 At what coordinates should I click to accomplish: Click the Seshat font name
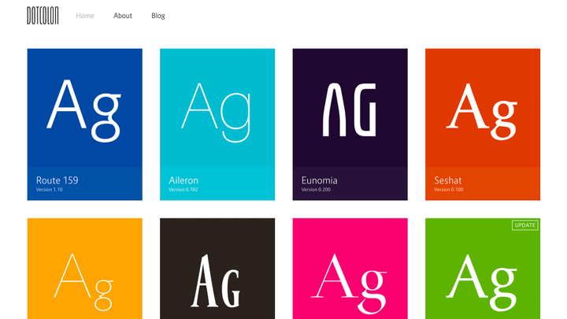click(x=447, y=180)
